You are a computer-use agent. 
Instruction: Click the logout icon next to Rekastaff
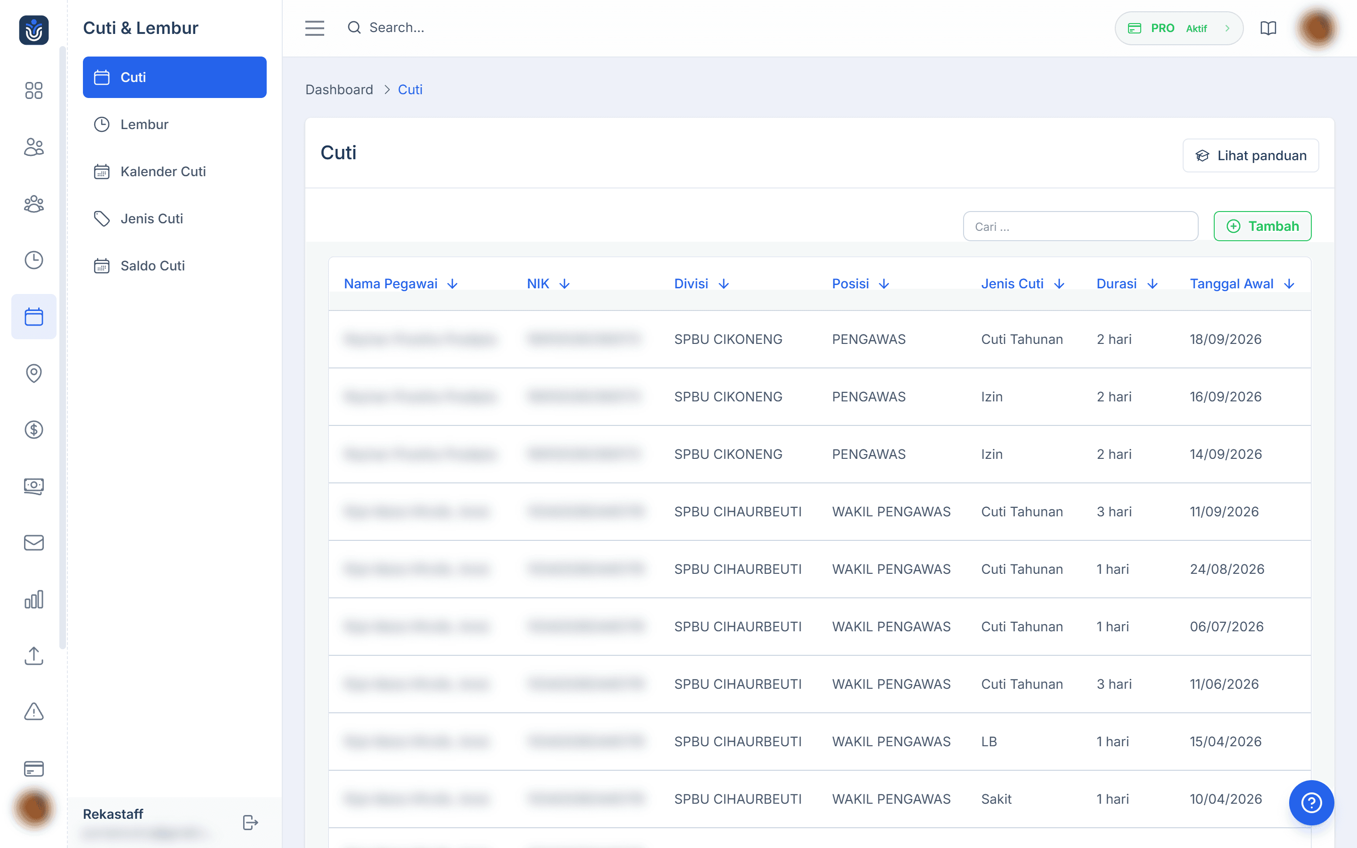(250, 822)
